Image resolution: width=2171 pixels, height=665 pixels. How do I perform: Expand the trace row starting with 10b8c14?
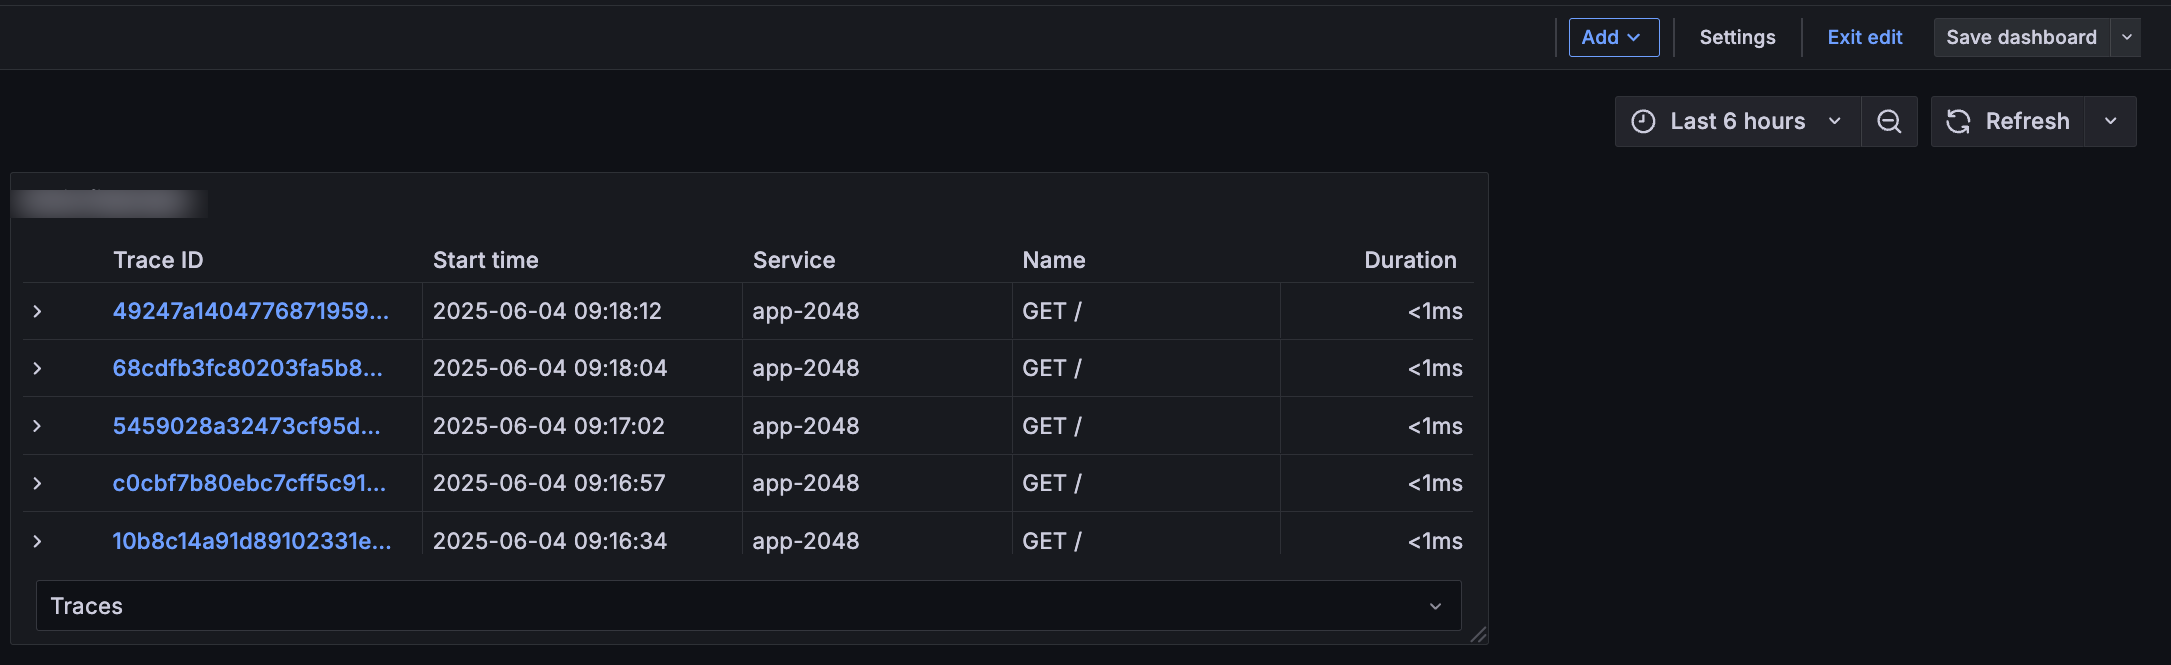tap(37, 540)
